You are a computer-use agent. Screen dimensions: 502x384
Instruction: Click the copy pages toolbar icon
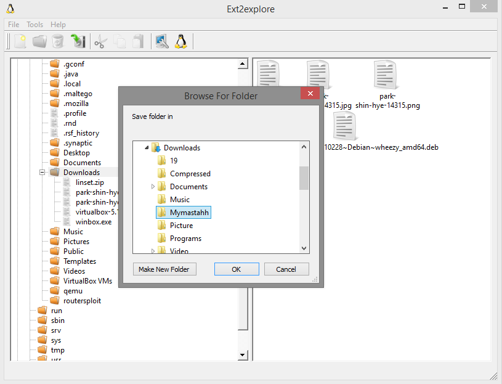[119, 42]
